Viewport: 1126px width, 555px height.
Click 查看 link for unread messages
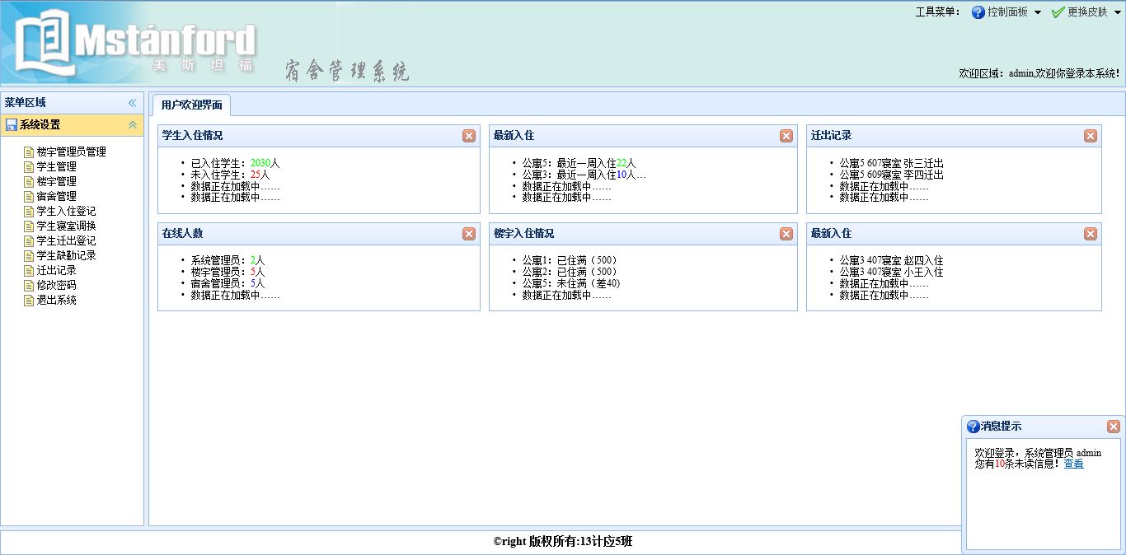coord(1073,464)
